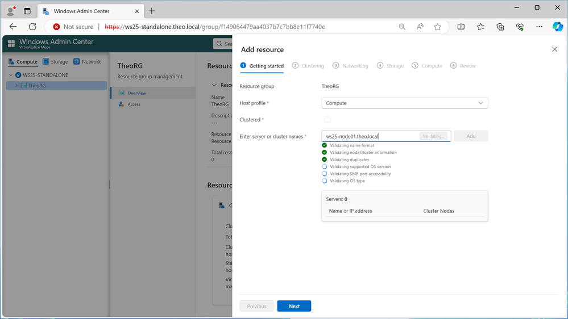Image resolution: width=568 pixels, height=319 pixels.
Task: Go to the Storage wizard step
Action: [390, 66]
